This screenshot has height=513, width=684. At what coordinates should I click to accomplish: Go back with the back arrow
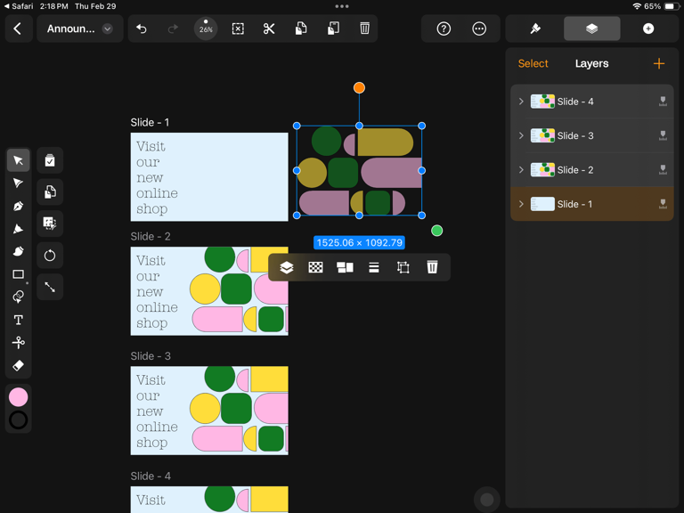click(18, 28)
